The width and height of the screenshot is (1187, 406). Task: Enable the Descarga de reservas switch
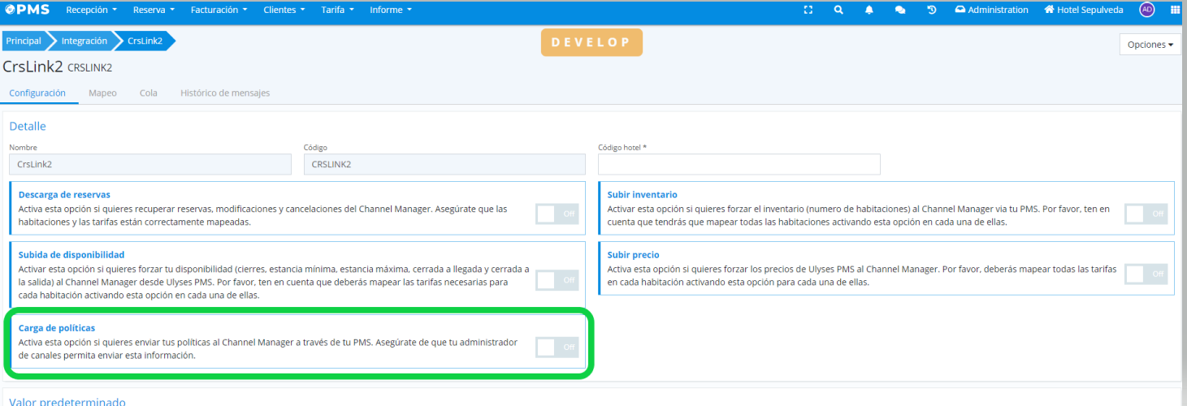[557, 214]
